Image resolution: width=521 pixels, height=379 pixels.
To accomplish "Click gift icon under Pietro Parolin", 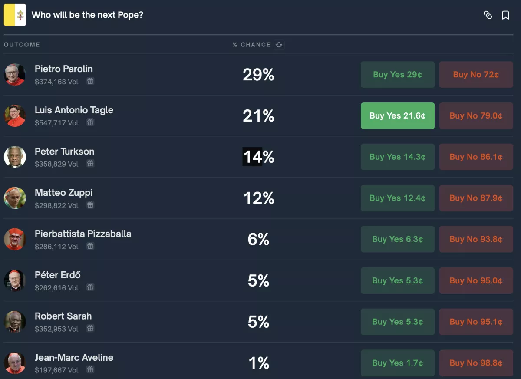I will (x=90, y=81).
